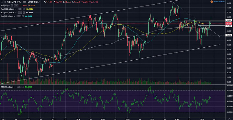The height and width of the screenshot is (120, 233).
Task: Remove the RSI (14, close) indicator
Action: pos(23,87)
